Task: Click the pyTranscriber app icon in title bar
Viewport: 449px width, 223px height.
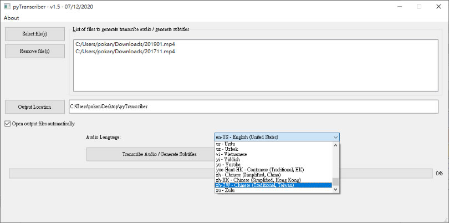Action: coord(6,7)
